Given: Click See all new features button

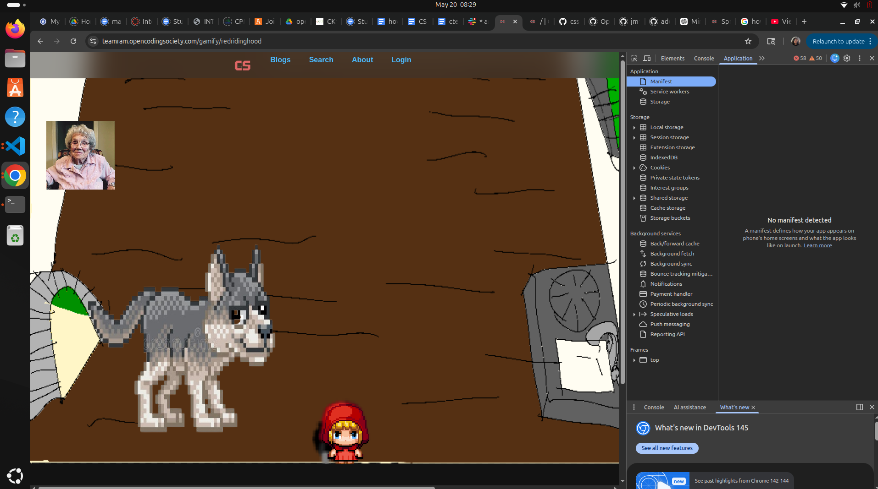Looking at the screenshot, I should [x=667, y=448].
